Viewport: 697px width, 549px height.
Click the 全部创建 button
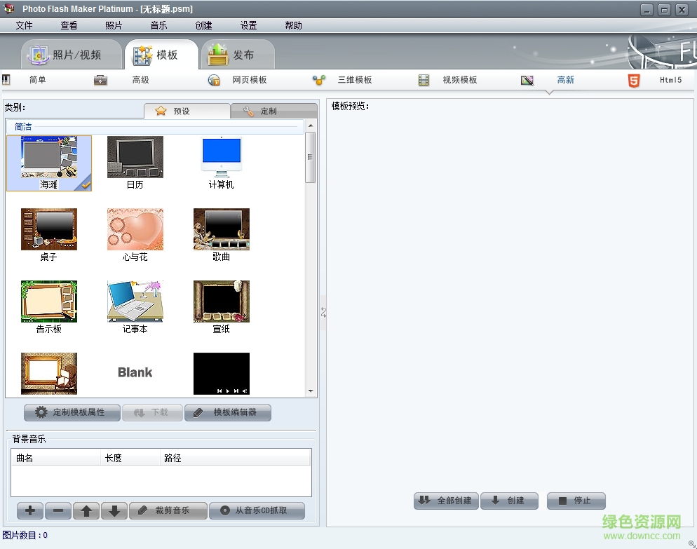[x=445, y=501]
